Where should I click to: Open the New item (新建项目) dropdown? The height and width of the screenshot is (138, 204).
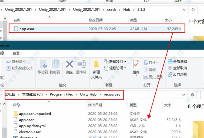point(115,62)
